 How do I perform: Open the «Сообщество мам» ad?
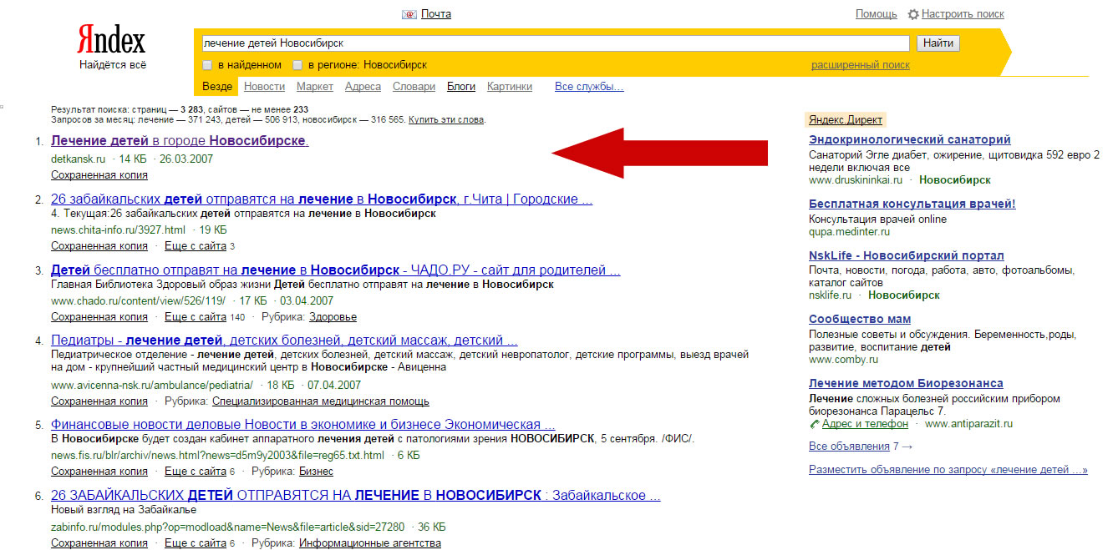(x=860, y=319)
